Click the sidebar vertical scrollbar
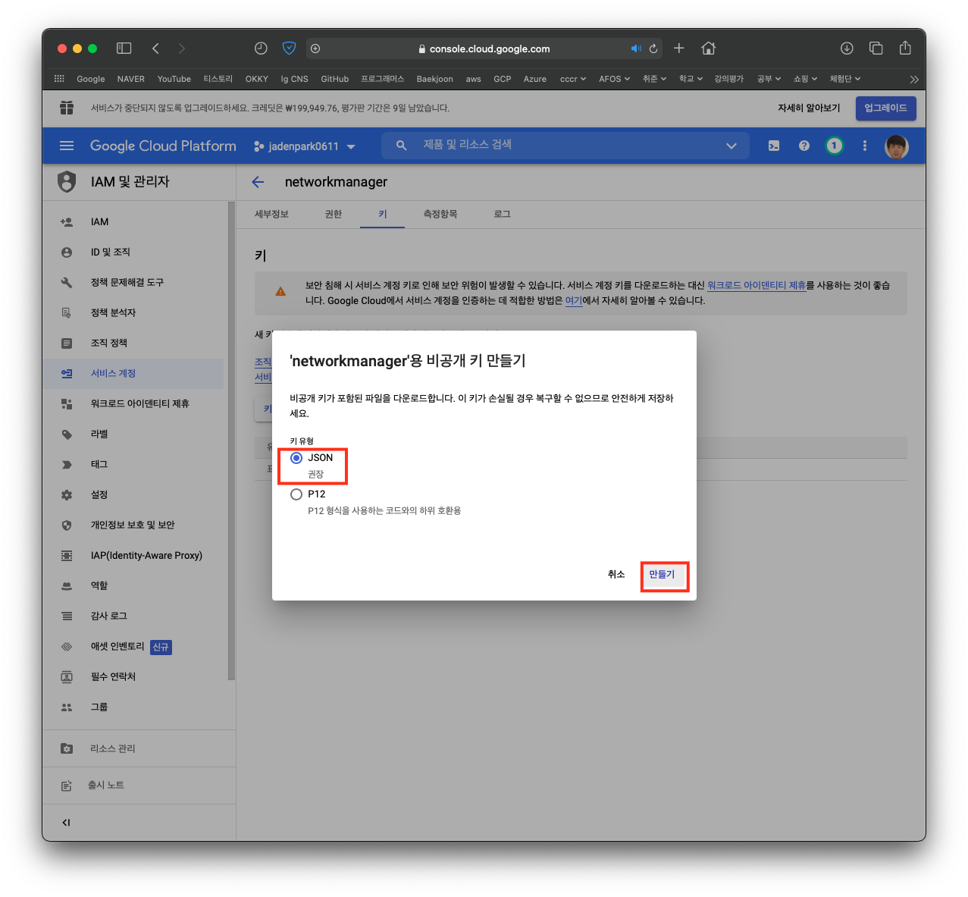 (231, 441)
